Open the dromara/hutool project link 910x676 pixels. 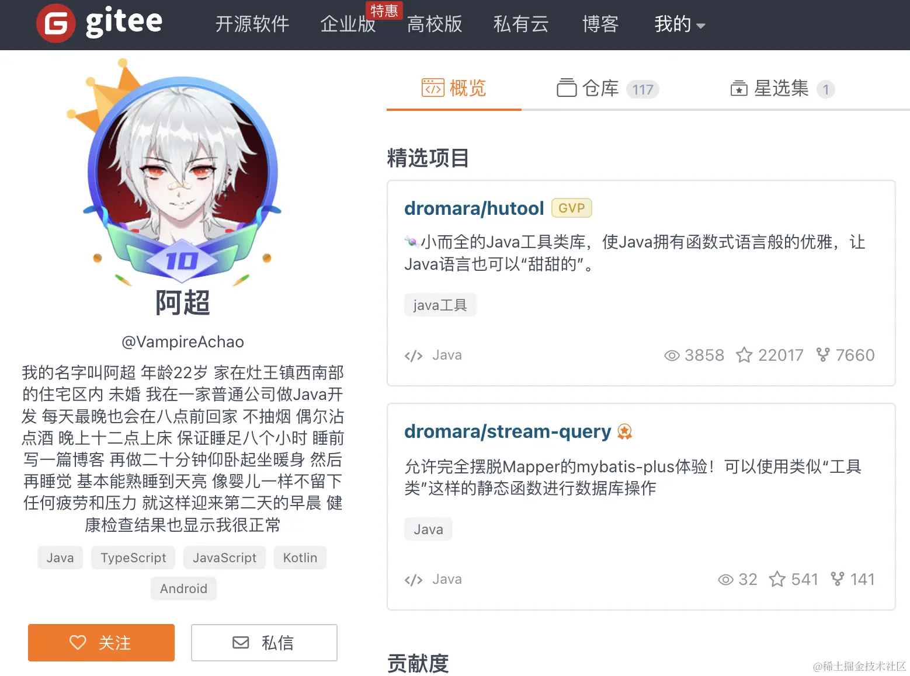(x=474, y=208)
